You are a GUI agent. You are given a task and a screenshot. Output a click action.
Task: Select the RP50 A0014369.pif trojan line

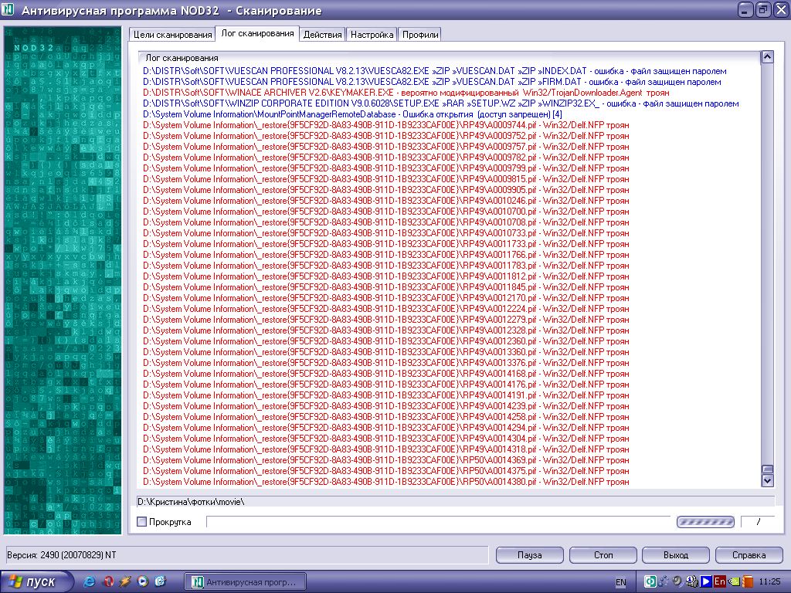point(386,460)
